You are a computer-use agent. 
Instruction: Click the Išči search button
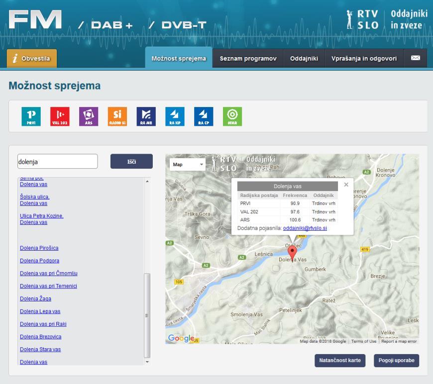[131, 161]
